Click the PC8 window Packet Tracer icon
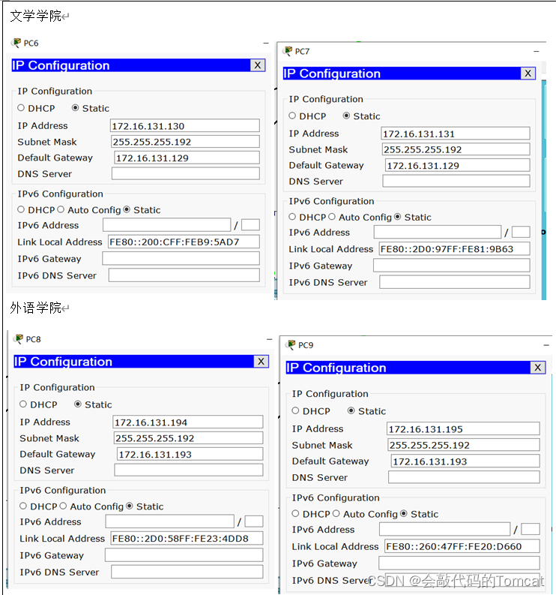This screenshot has width=556, height=595. (19, 339)
